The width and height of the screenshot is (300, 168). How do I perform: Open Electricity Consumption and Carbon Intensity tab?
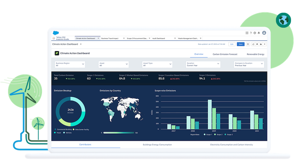click(232, 145)
